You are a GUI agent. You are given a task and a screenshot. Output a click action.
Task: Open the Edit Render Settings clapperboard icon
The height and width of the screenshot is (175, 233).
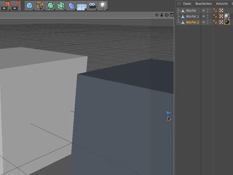[x=16, y=6]
